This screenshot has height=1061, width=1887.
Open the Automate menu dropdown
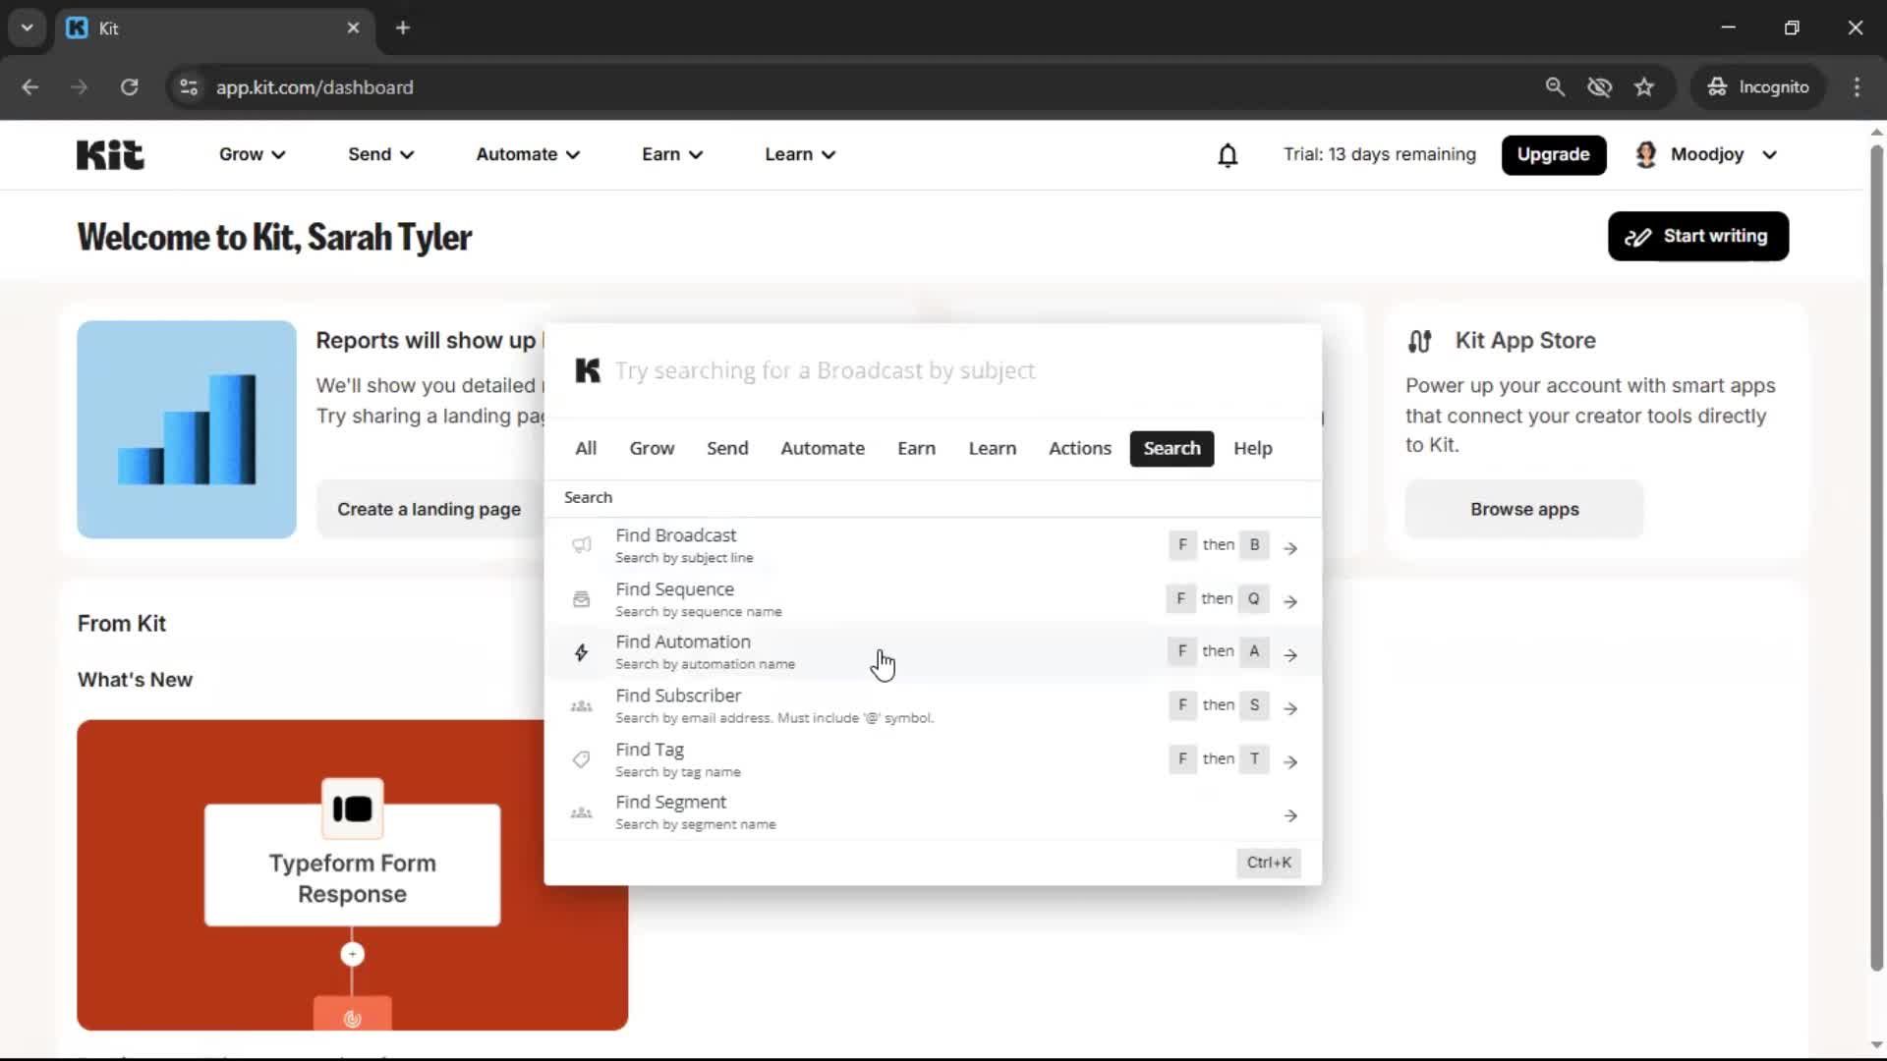[527, 154]
